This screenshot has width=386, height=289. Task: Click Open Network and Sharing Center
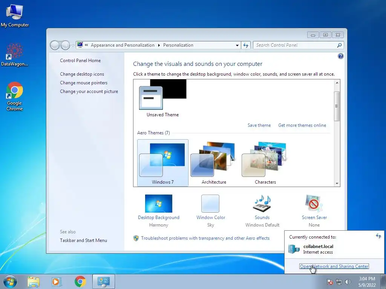coord(334,266)
